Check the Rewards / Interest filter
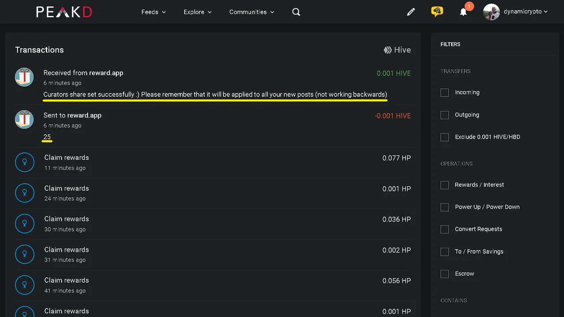 pos(445,185)
